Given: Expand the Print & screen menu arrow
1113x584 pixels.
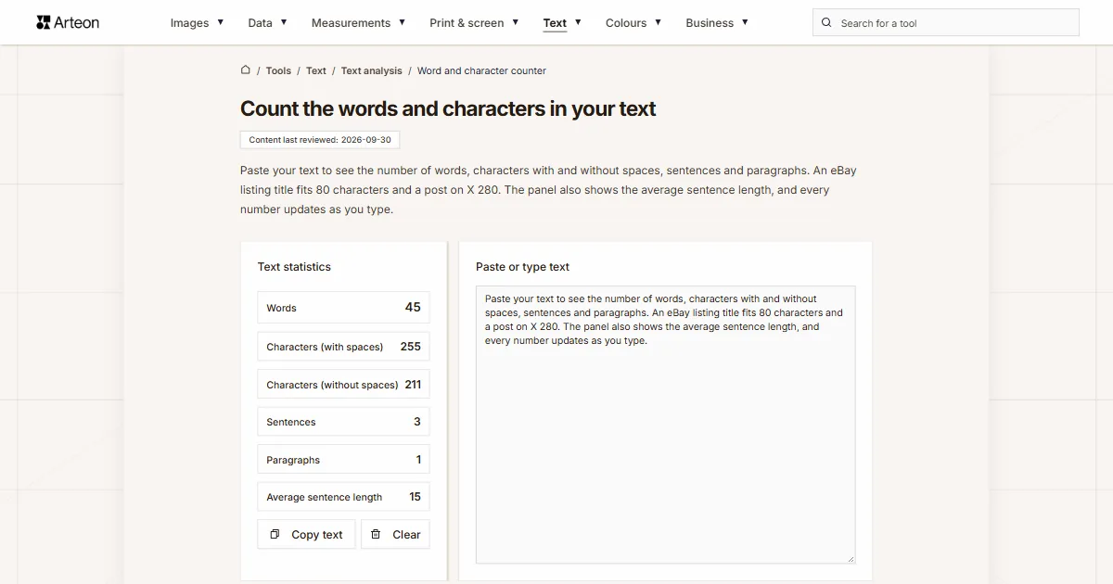Looking at the screenshot, I should click(515, 21).
